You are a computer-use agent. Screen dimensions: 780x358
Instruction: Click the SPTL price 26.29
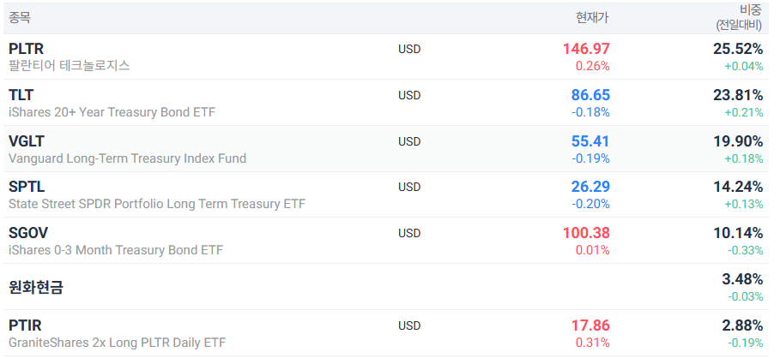coord(590,187)
